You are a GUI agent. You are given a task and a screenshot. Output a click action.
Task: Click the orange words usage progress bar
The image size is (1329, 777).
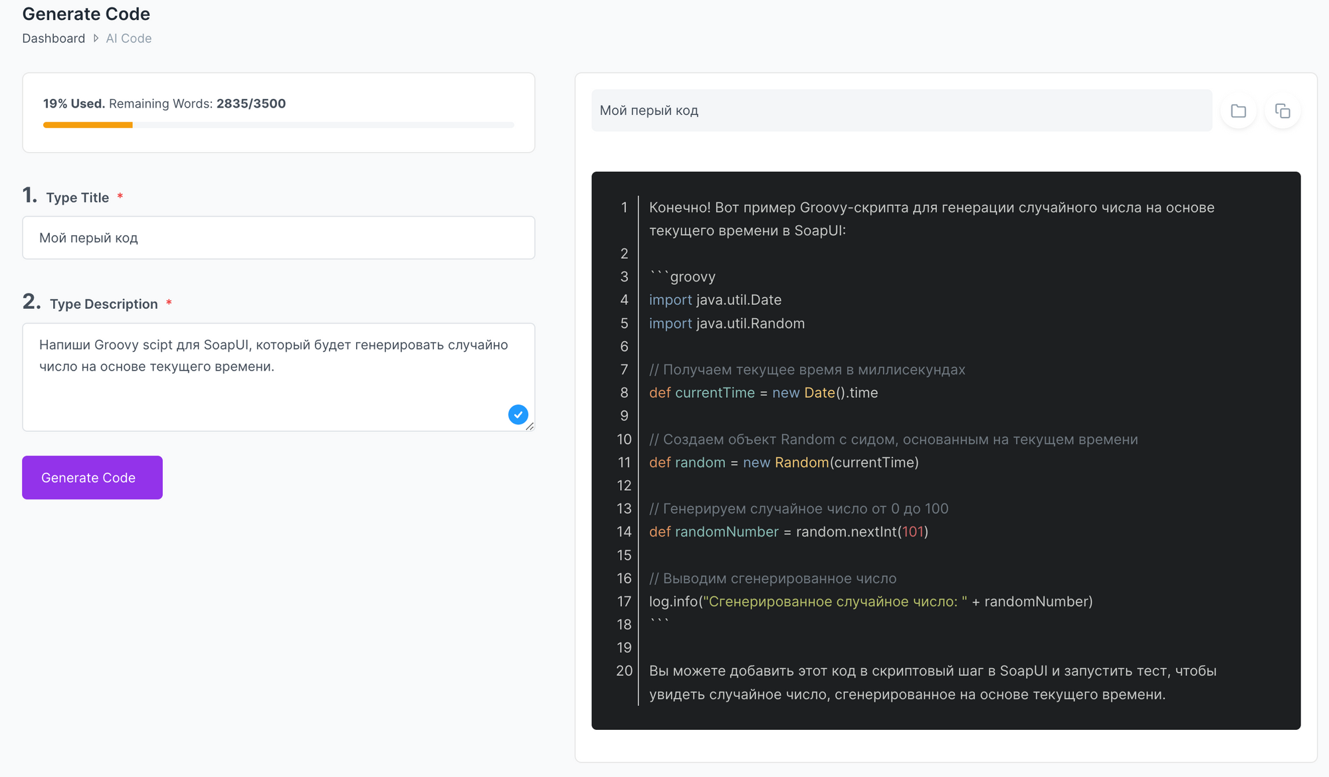click(88, 125)
